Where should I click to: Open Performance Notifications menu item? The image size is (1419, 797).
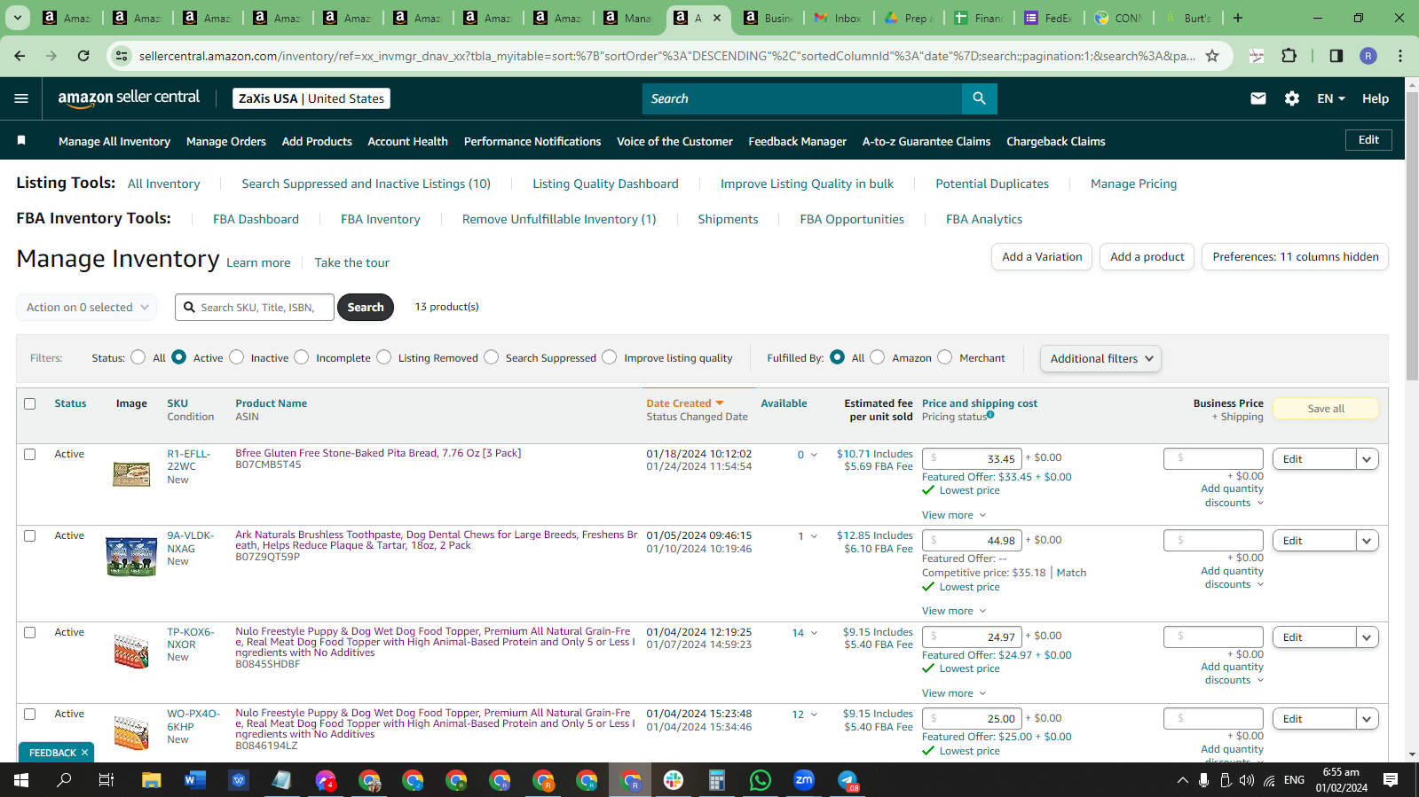pos(532,141)
